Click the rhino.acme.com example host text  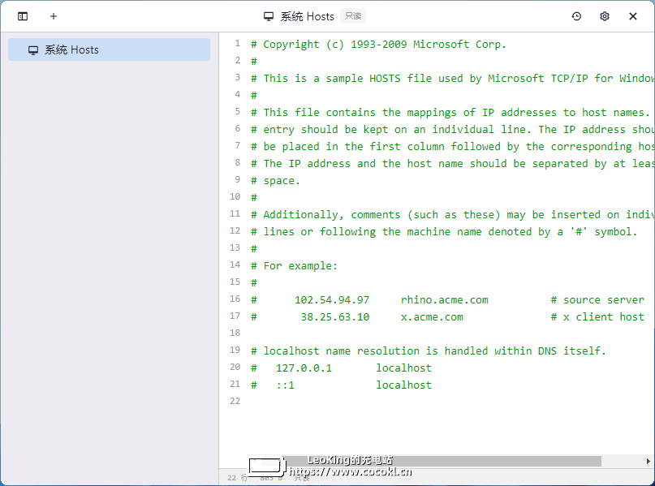pos(444,299)
